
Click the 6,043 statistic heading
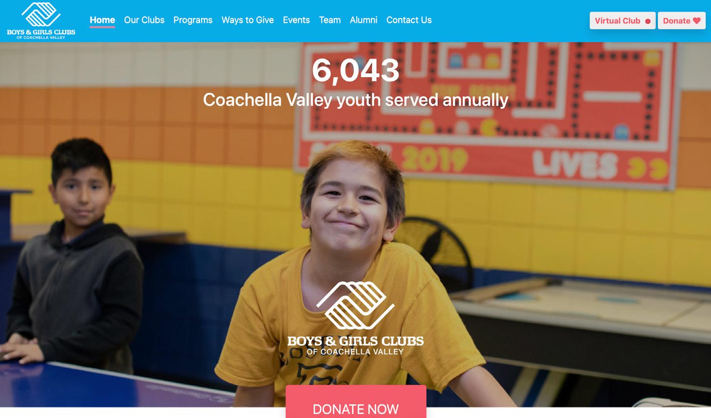pos(355,70)
